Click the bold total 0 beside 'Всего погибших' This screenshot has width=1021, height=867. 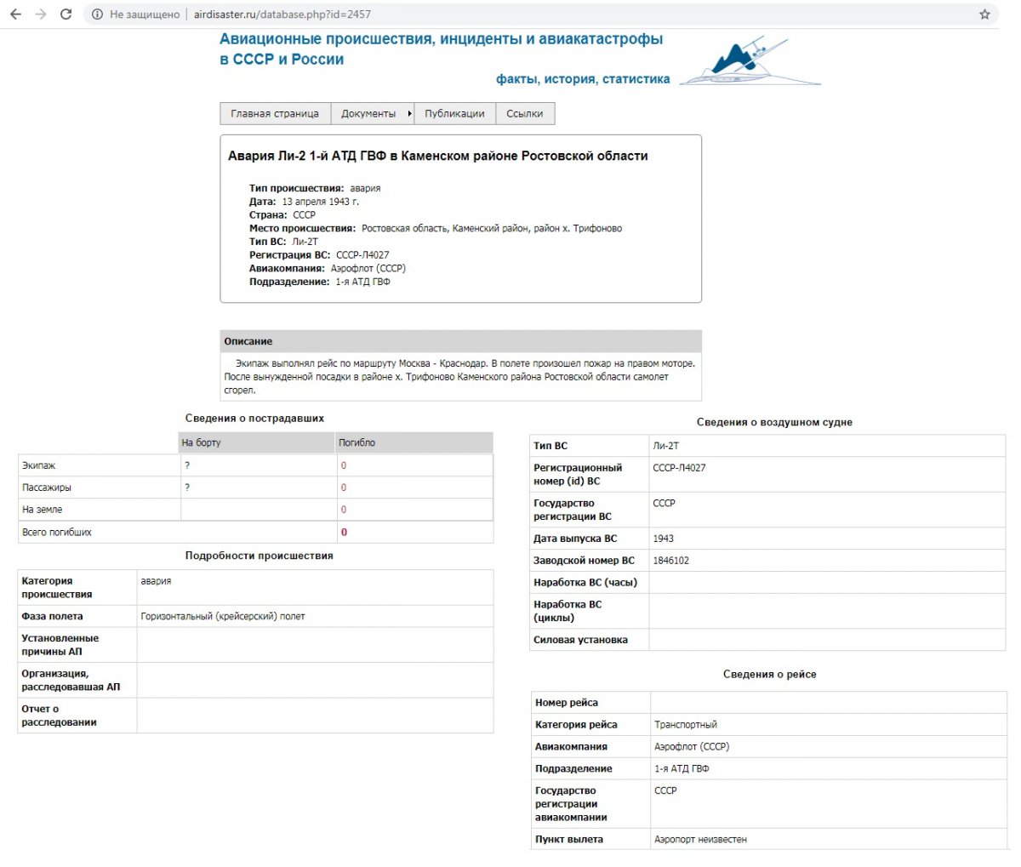[345, 533]
